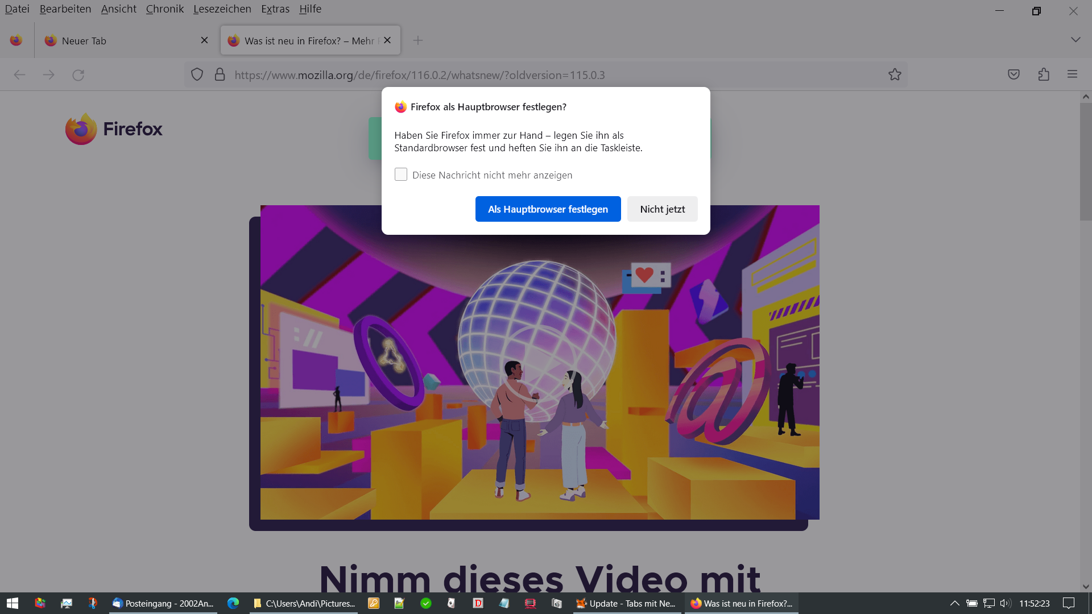1092x614 pixels.
Task: Check 'Diese Nachricht nicht mehr anzeigen'
Action: 401,175
